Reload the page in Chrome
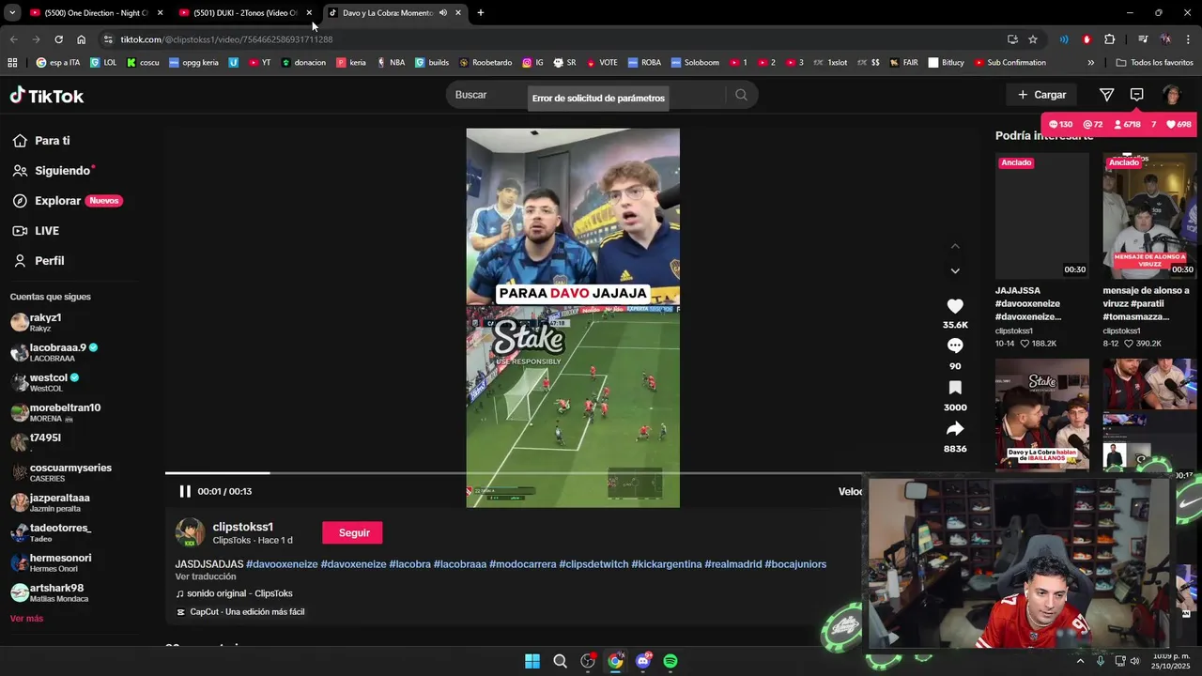This screenshot has width=1202, height=676. tap(58, 39)
